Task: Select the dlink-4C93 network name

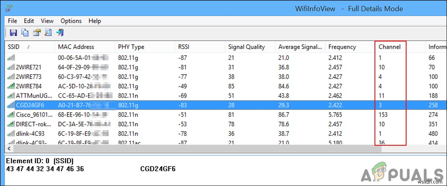Action: coord(30,133)
